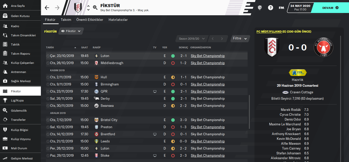
Task: Open Sağlık Merkezi medical icon
Action: coord(5,81)
